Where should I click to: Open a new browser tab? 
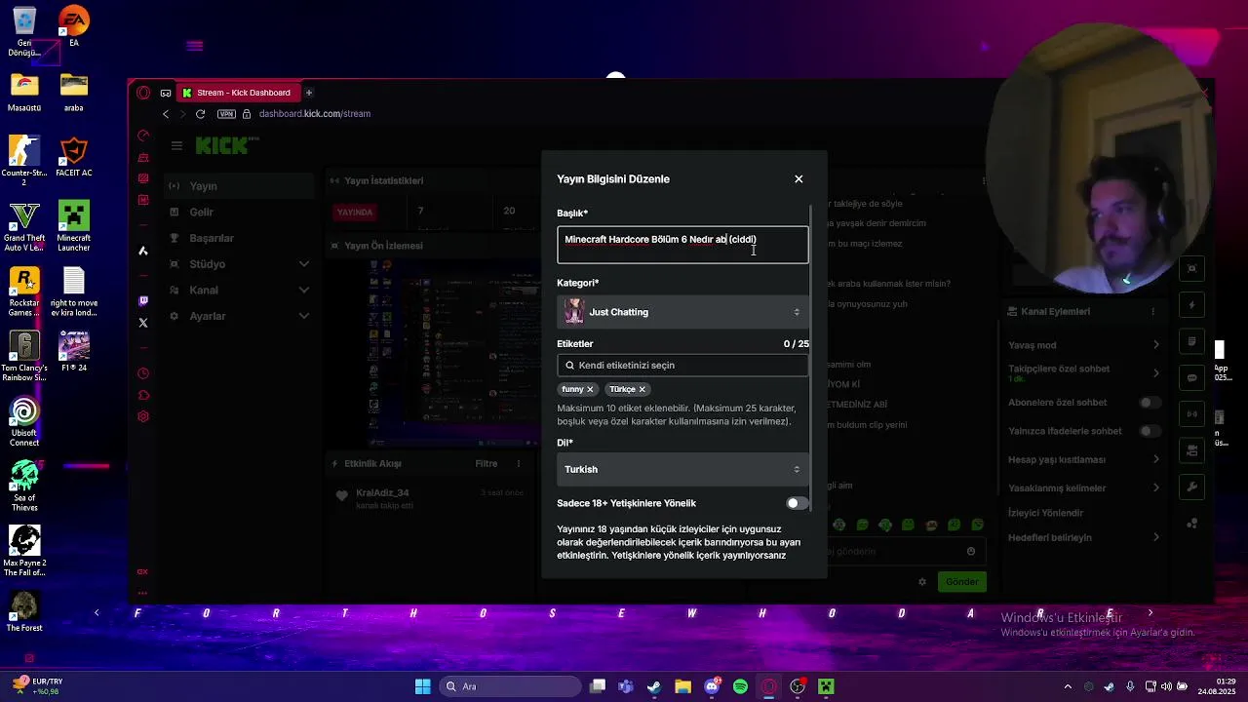[x=309, y=93]
